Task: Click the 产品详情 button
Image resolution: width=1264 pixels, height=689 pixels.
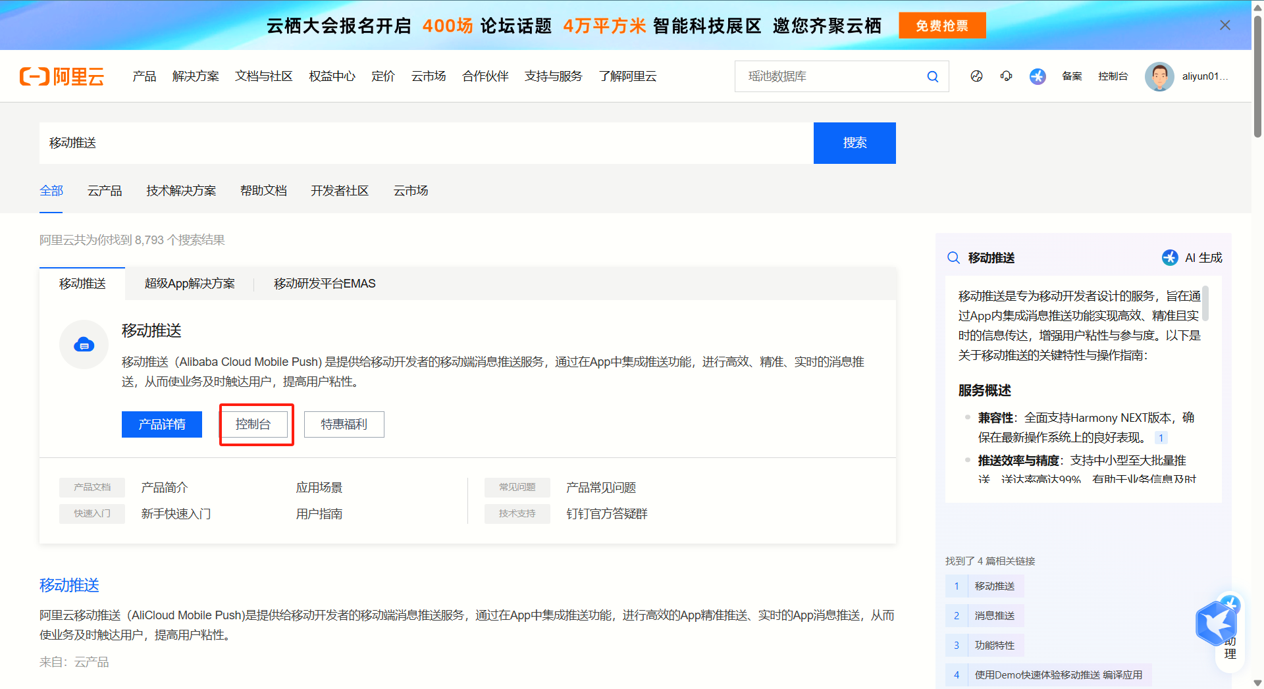Action: pyautogui.click(x=162, y=424)
